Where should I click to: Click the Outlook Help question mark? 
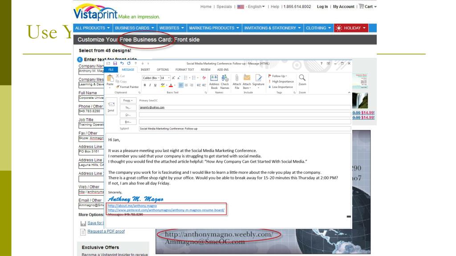pos(322,63)
